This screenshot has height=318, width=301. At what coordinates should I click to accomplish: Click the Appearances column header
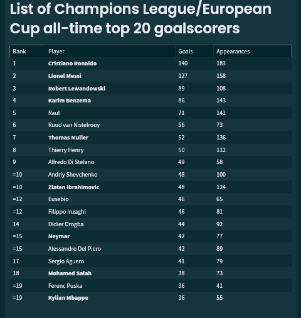(x=233, y=52)
